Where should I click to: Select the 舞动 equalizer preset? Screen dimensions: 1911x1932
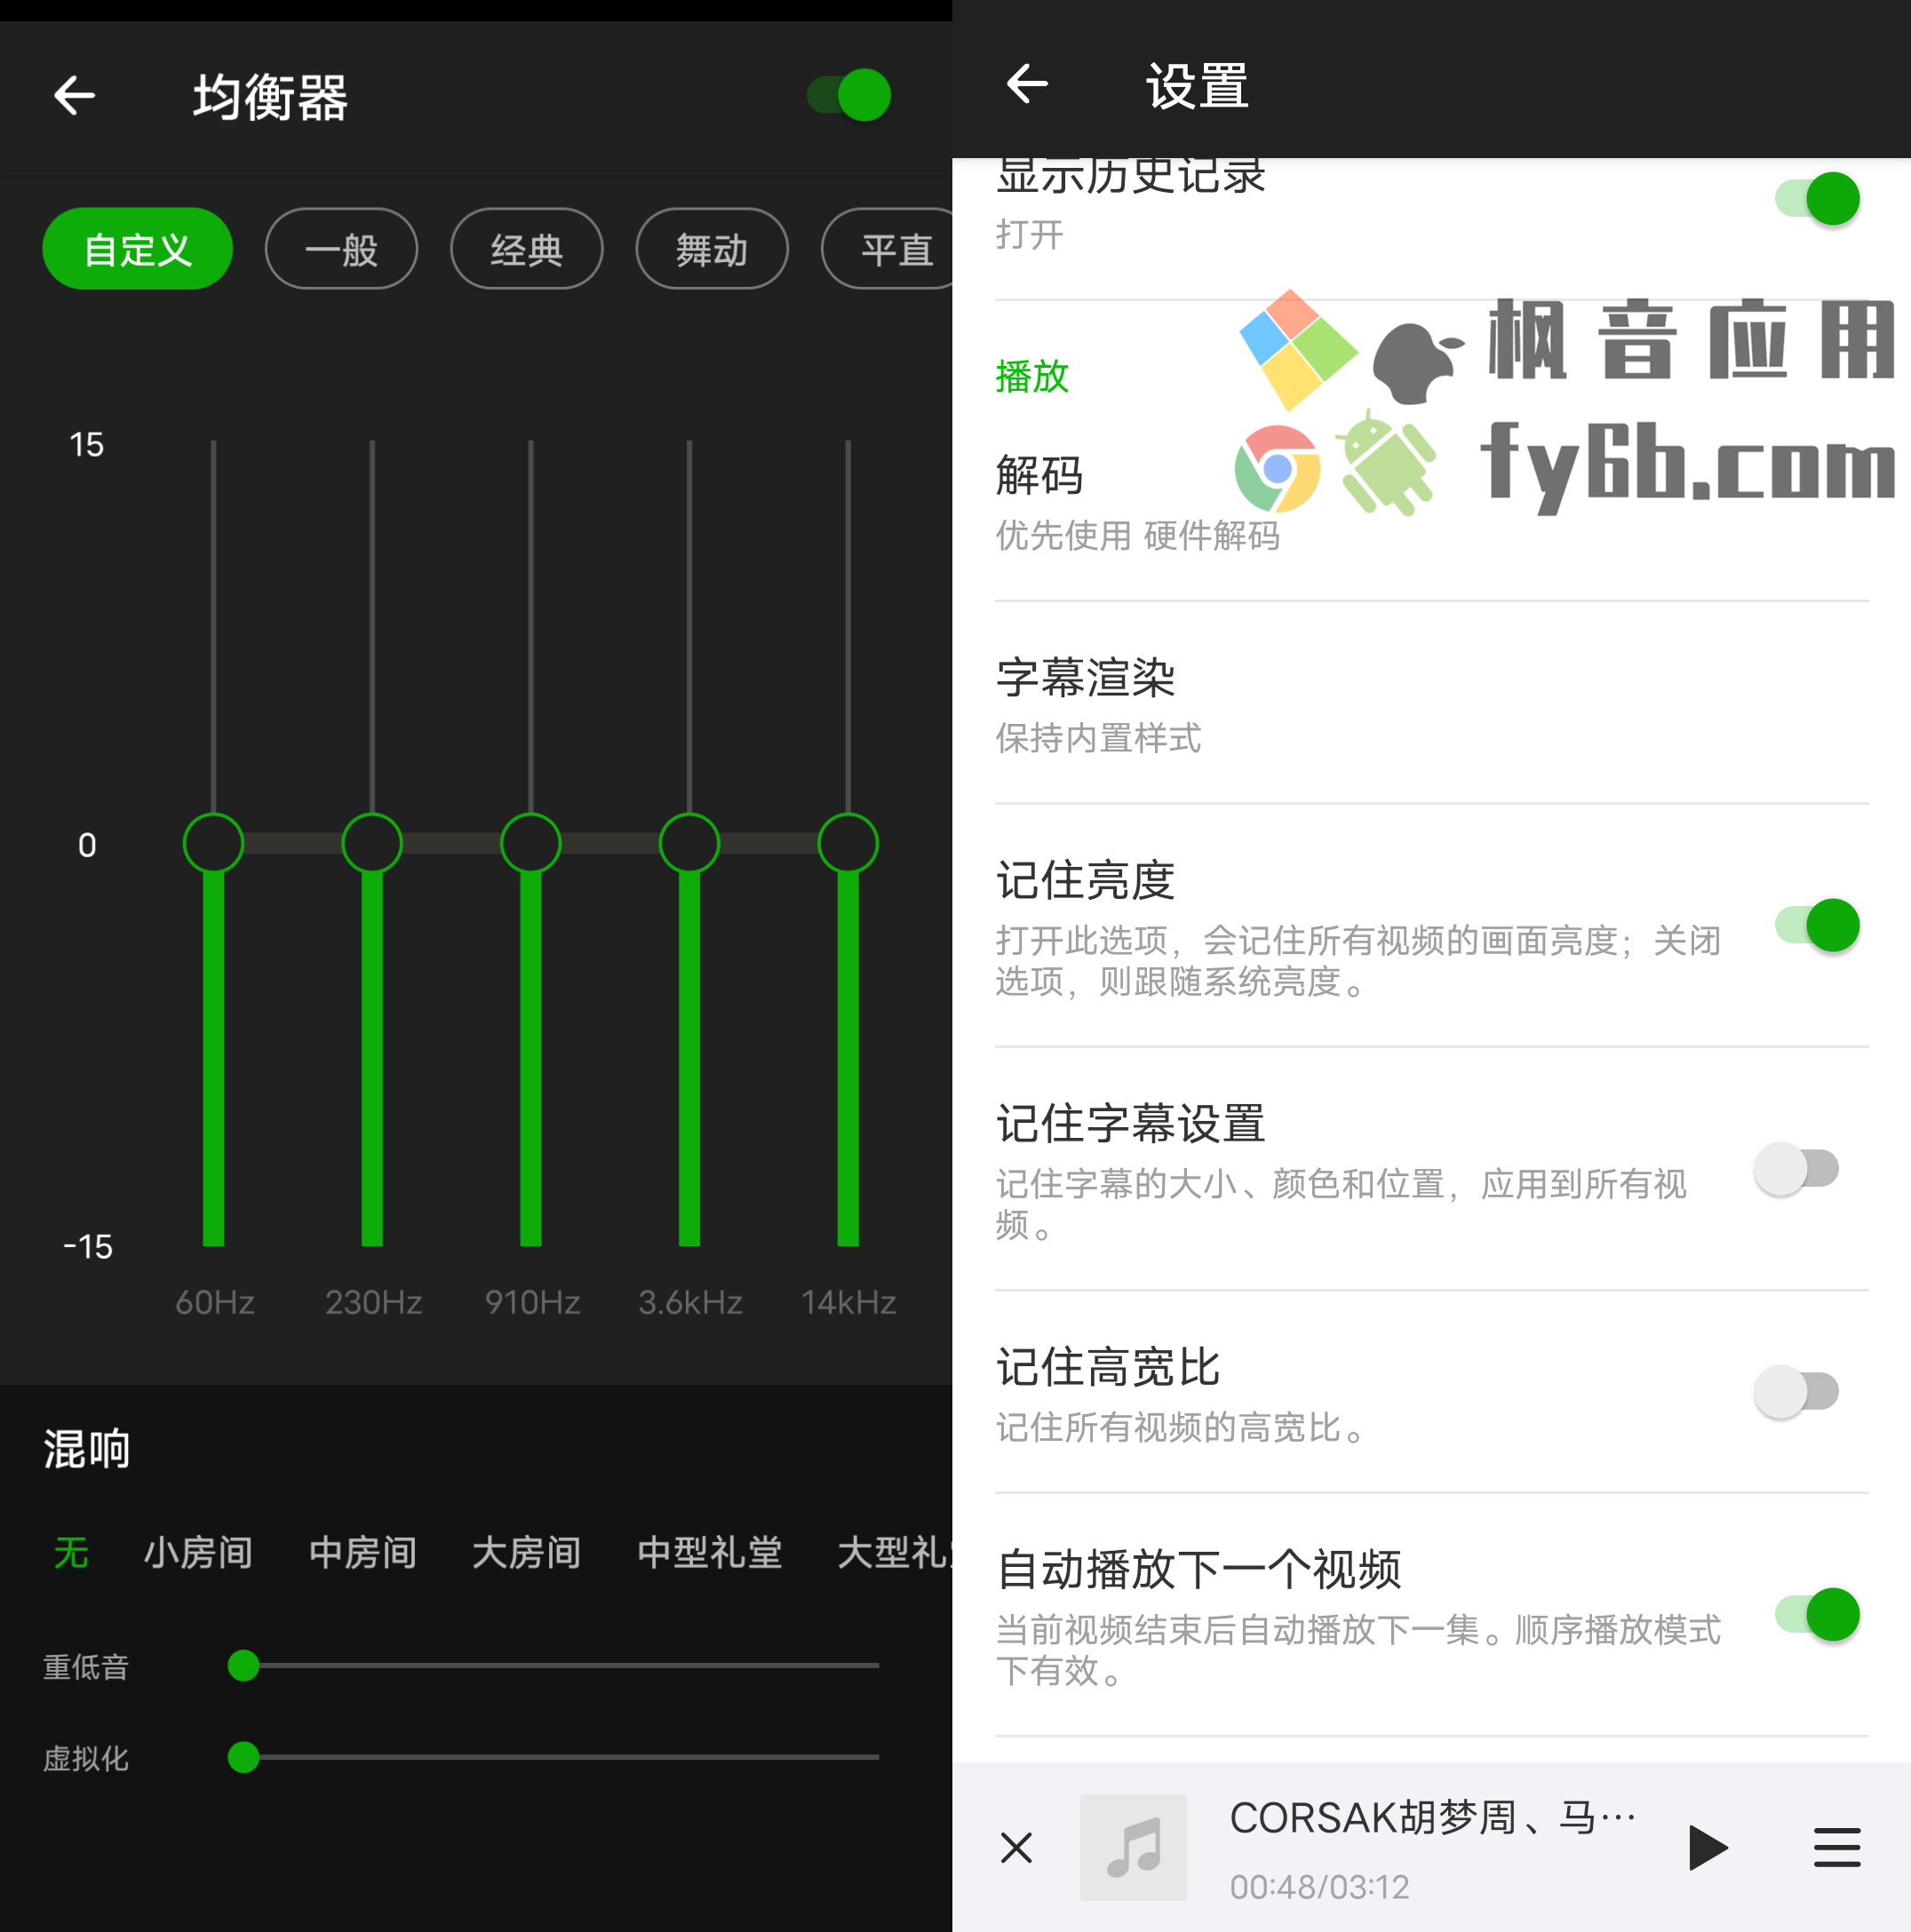(711, 249)
